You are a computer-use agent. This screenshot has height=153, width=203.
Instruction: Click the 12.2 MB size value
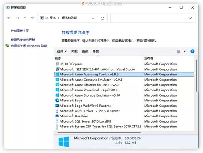click(130, 142)
